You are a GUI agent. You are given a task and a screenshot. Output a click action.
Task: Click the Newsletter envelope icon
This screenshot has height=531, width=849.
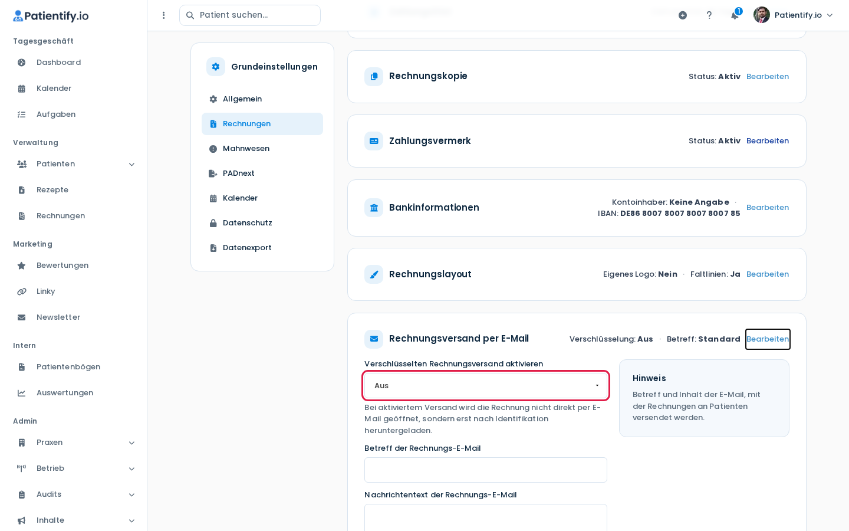pos(22,317)
